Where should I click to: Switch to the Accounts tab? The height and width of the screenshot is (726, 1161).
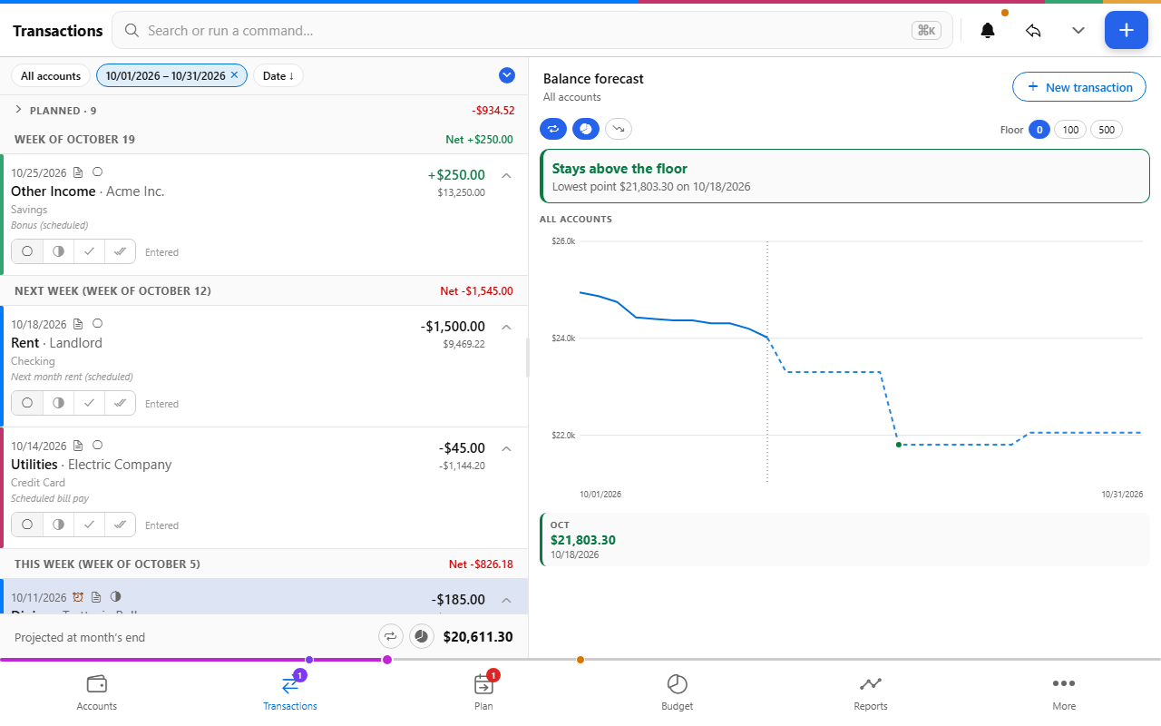tap(97, 693)
